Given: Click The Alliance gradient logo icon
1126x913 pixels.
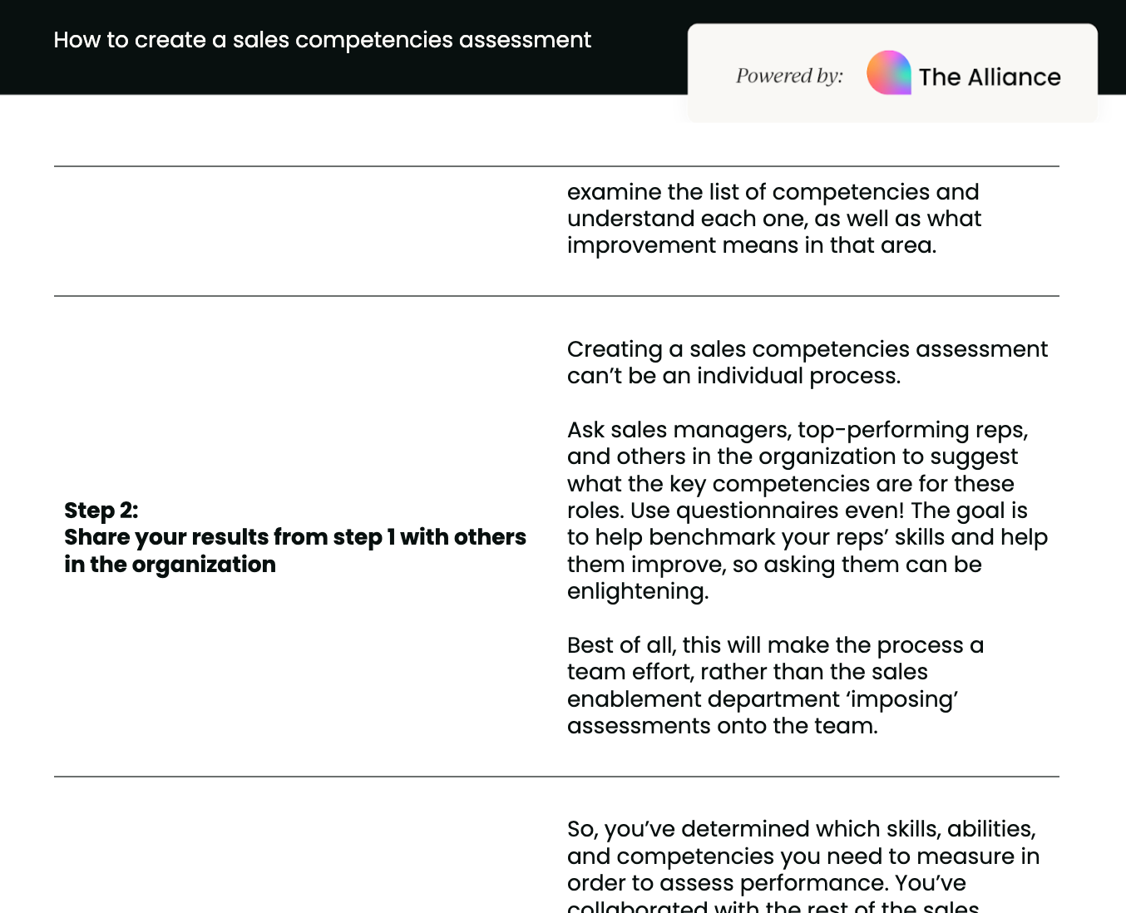Looking at the screenshot, I should pos(888,73).
